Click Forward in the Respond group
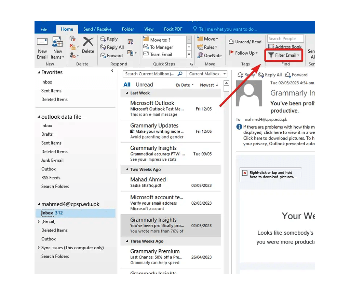Viewport: 350px width, 295px height. [x=111, y=56]
